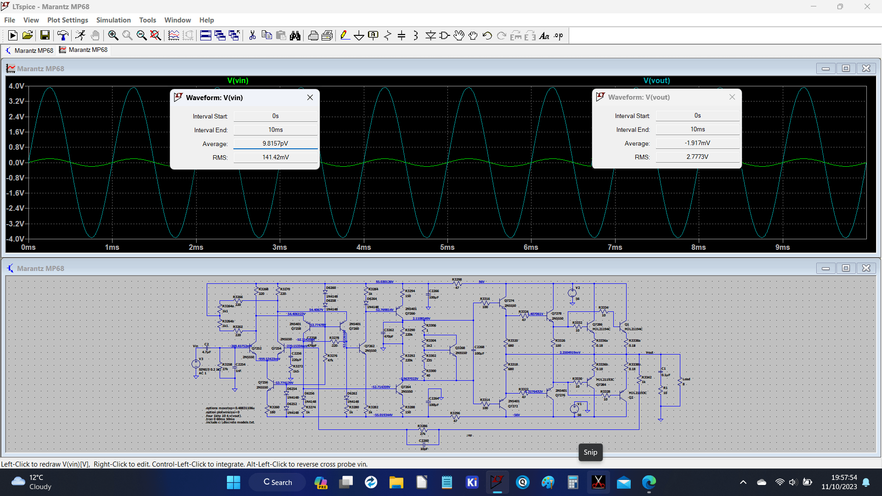Click the LTspice taskbar icon
The width and height of the screenshot is (882, 496).
[x=497, y=482]
